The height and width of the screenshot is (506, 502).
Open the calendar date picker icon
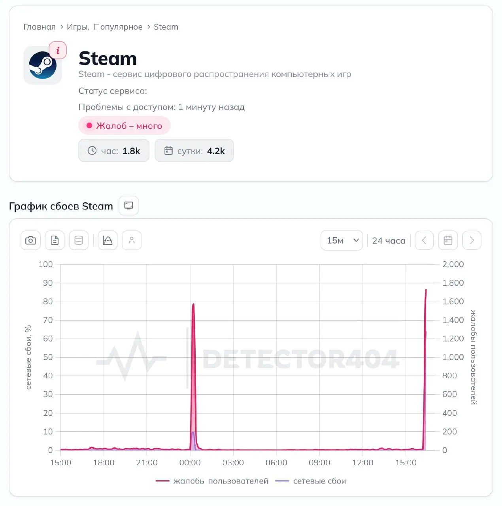448,240
